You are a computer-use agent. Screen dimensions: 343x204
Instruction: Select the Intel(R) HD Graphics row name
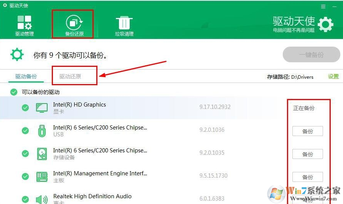tap(79, 105)
